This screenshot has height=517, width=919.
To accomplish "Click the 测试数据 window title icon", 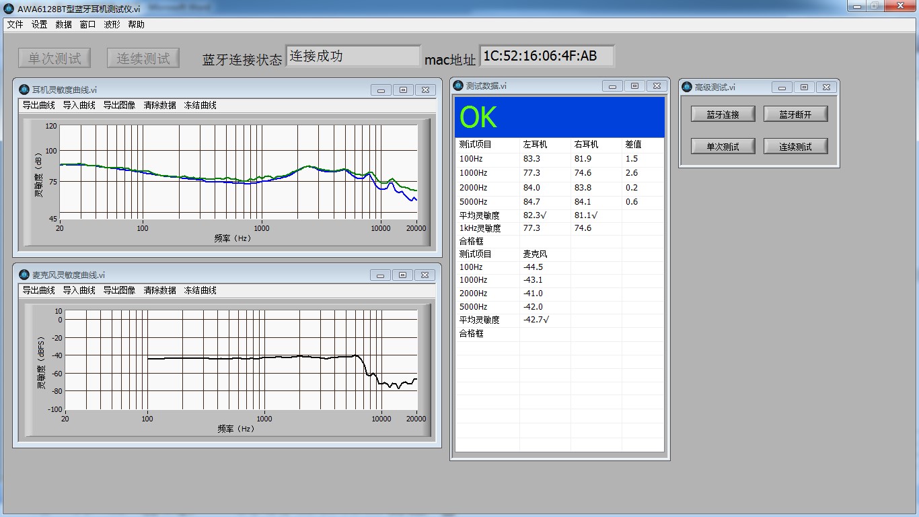I will click(458, 85).
